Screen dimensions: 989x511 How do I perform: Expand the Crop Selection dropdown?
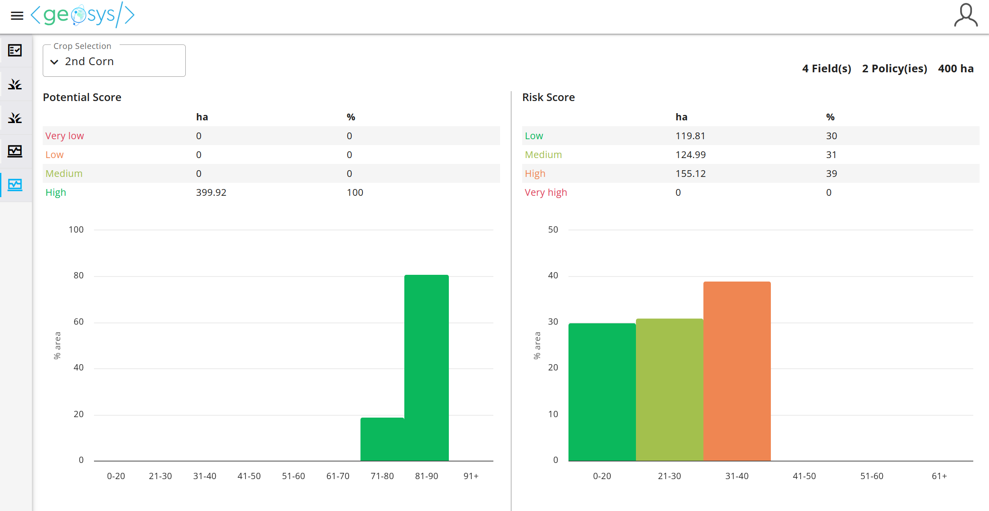[114, 61]
